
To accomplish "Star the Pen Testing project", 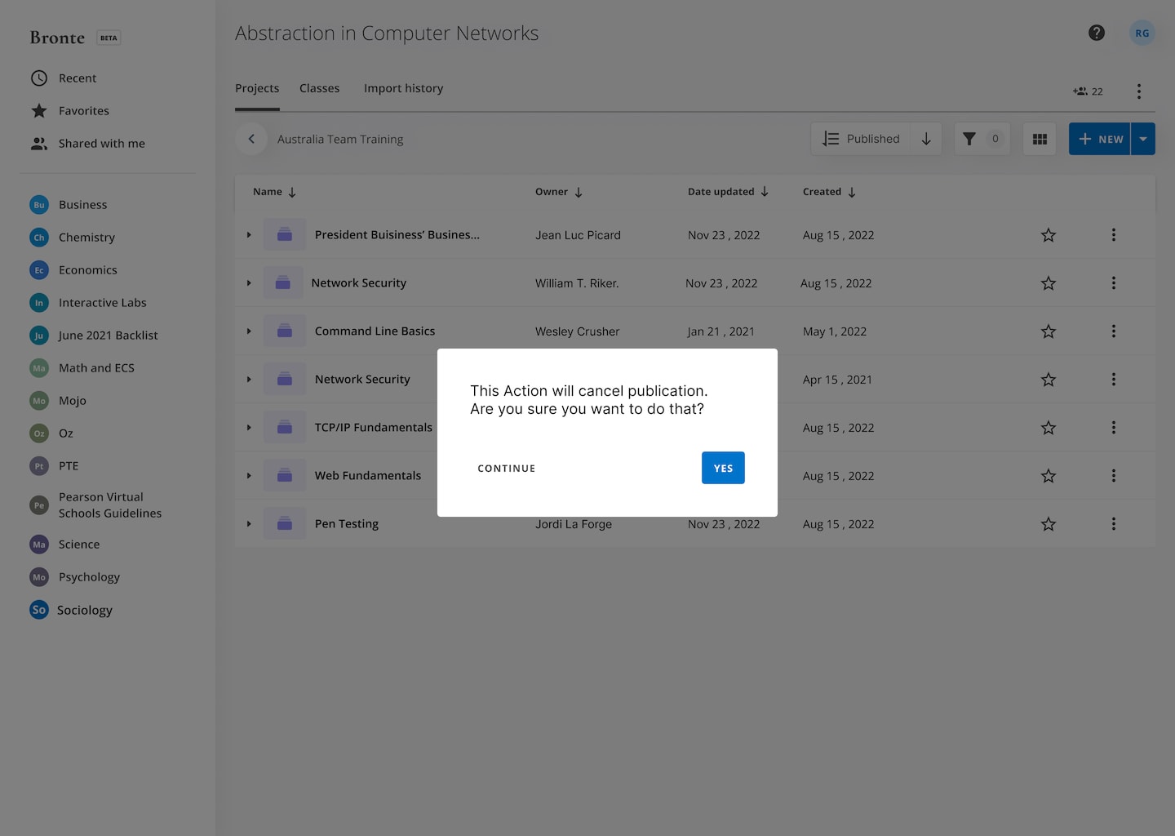I will pyautogui.click(x=1049, y=524).
